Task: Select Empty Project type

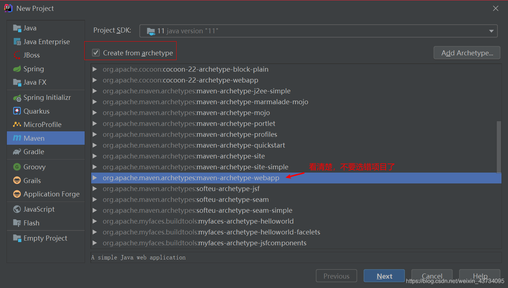Action: [46, 238]
